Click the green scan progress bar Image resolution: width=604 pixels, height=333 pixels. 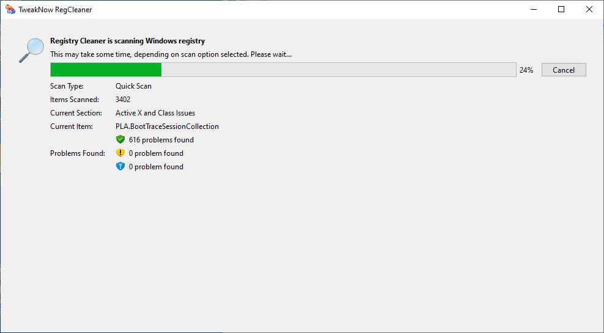click(x=283, y=70)
